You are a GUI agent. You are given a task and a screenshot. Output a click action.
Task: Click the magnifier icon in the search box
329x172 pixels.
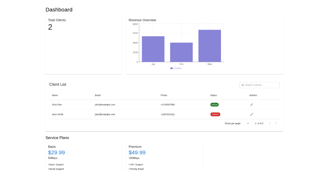click(x=243, y=85)
